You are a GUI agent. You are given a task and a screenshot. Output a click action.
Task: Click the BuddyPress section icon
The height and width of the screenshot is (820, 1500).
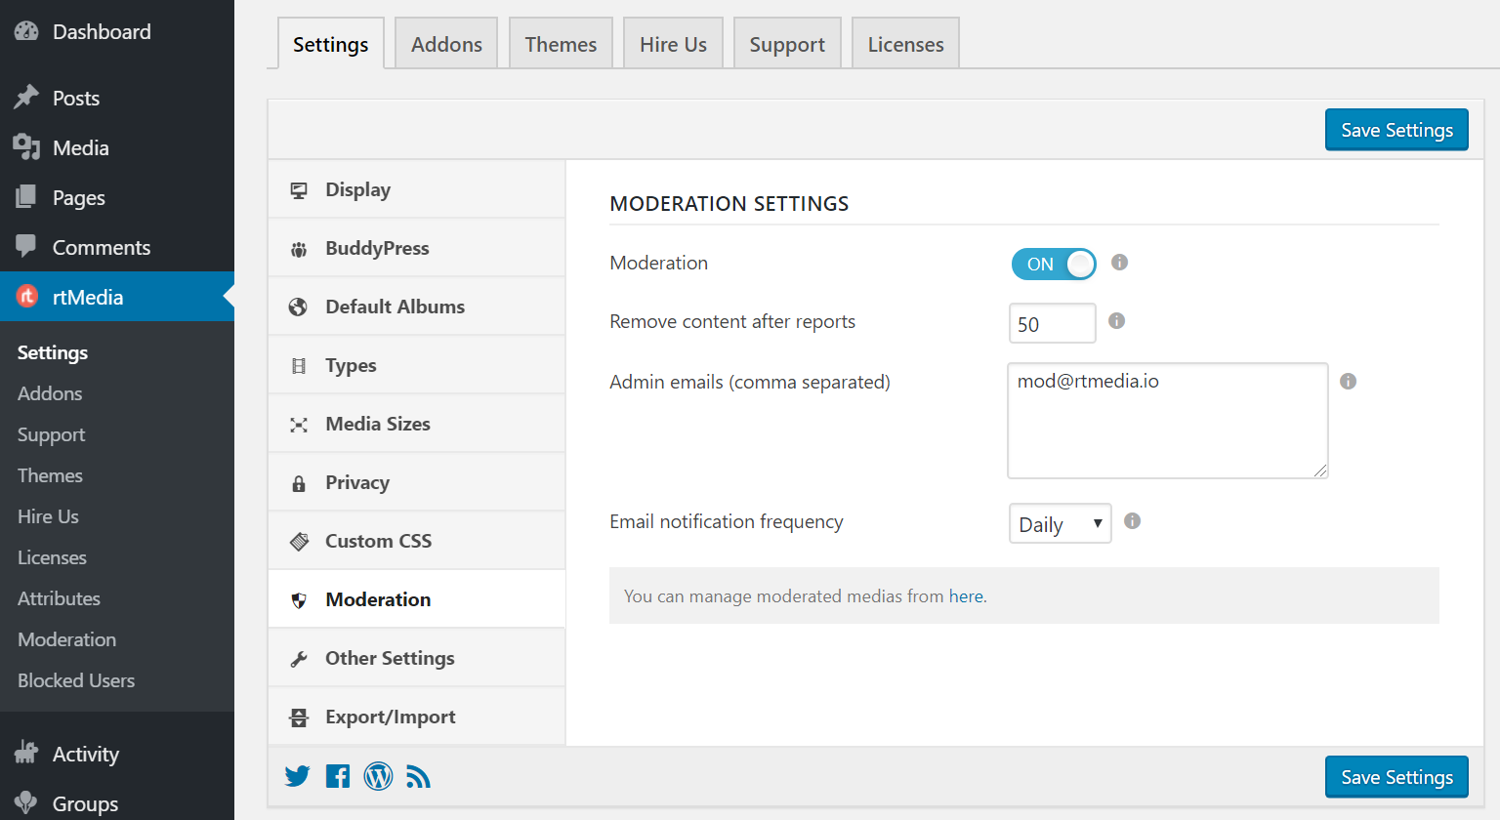[x=300, y=247]
